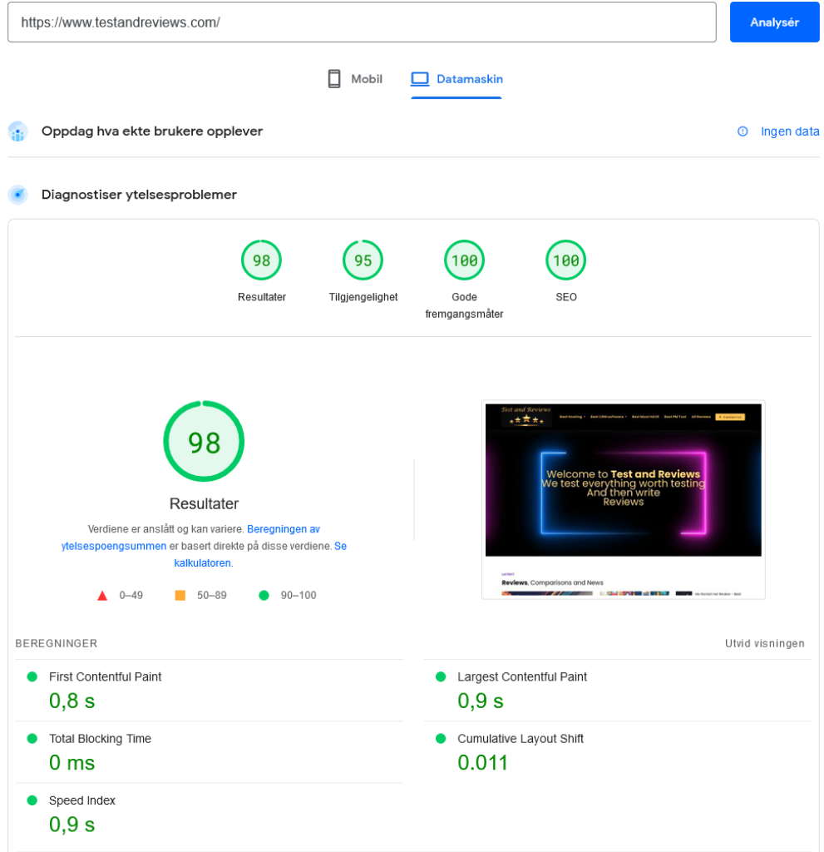The width and height of the screenshot is (824, 852).
Task: Click the green dot beside Total Blocking Time
Action: (x=32, y=739)
